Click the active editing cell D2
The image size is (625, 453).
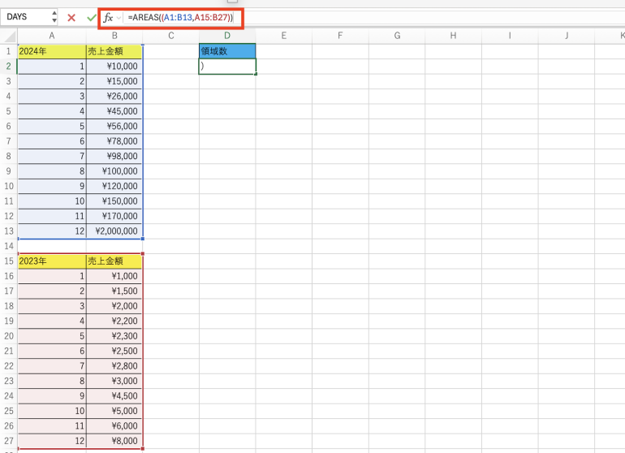pyautogui.click(x=227, y=66)
